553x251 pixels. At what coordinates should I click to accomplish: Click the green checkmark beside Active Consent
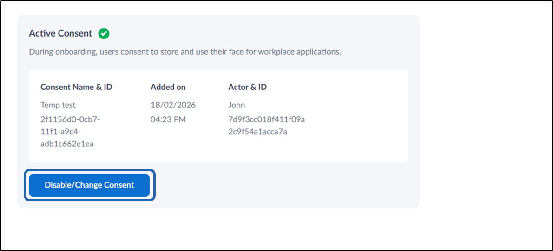coord(104,34)
